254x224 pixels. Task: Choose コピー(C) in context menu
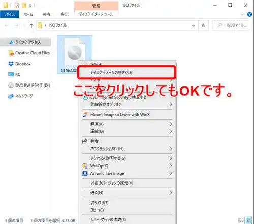(127, 210)
